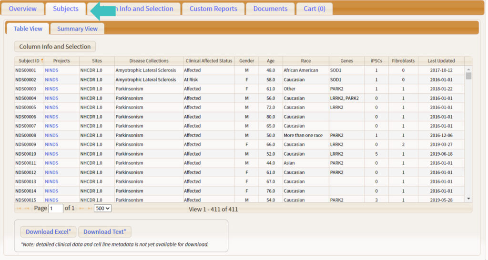Open NINDS link in NDS00010 row
The image size is (488, 260).
pos(51,154)
